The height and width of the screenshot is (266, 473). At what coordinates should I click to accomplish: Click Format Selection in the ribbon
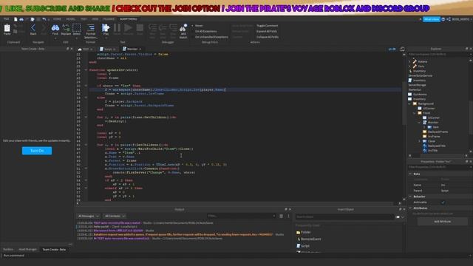[x=90, y=31]
